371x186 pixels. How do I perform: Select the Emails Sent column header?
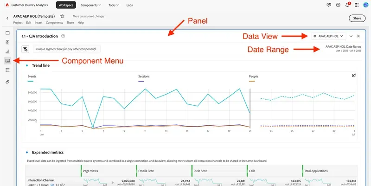coord(146,171)
